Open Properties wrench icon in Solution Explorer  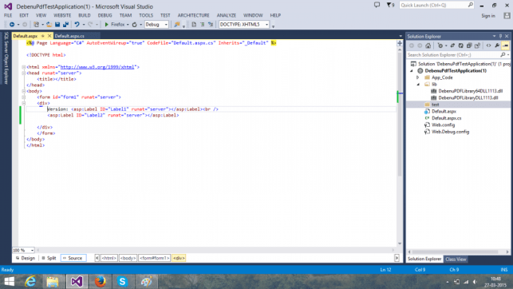[497, 46]
